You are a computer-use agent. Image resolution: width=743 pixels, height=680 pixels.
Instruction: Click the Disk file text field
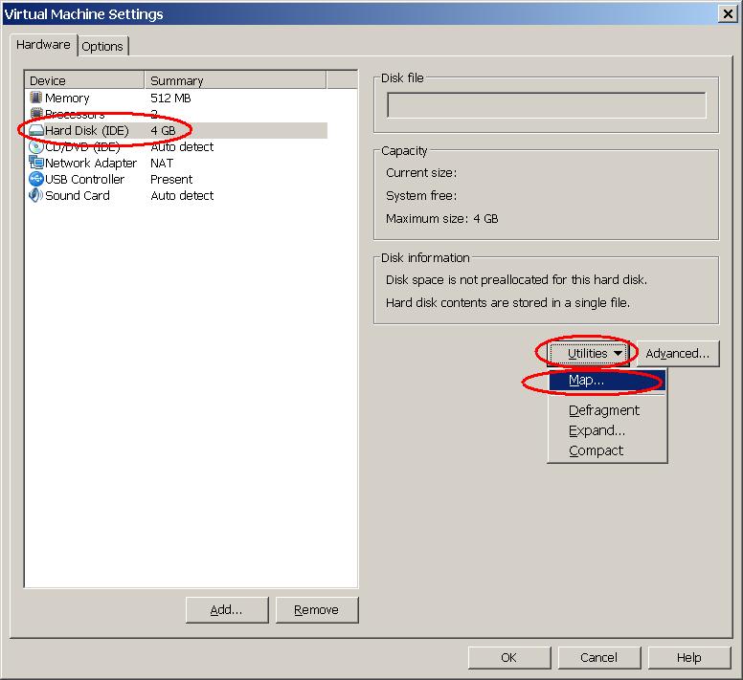(x=546, y=105)
